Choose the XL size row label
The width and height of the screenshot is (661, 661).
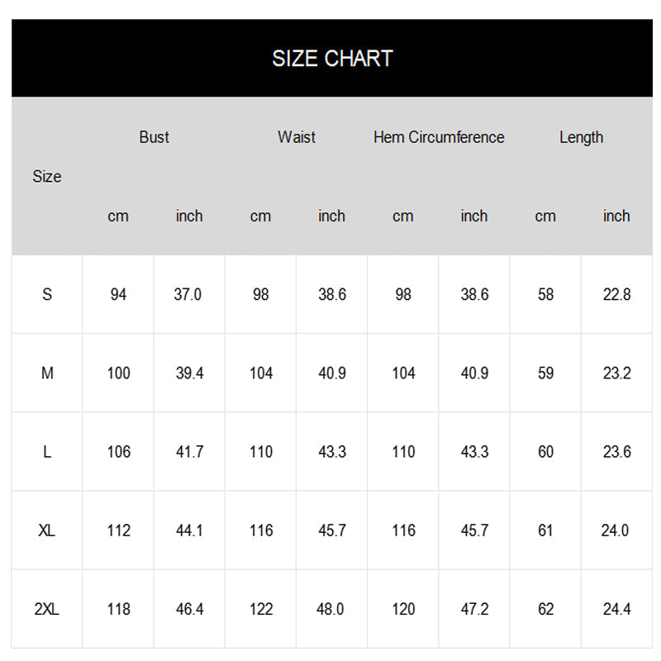[x=47, y=530]
